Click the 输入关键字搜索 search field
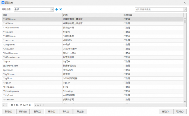 click(159, 10)
